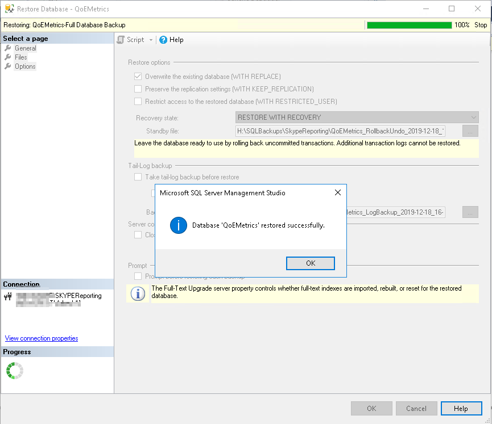Image resolution: width=492 pixels, height=424 pixels.
Task: Click the blue Help question mark icon
Action: (x=163, y=40)
